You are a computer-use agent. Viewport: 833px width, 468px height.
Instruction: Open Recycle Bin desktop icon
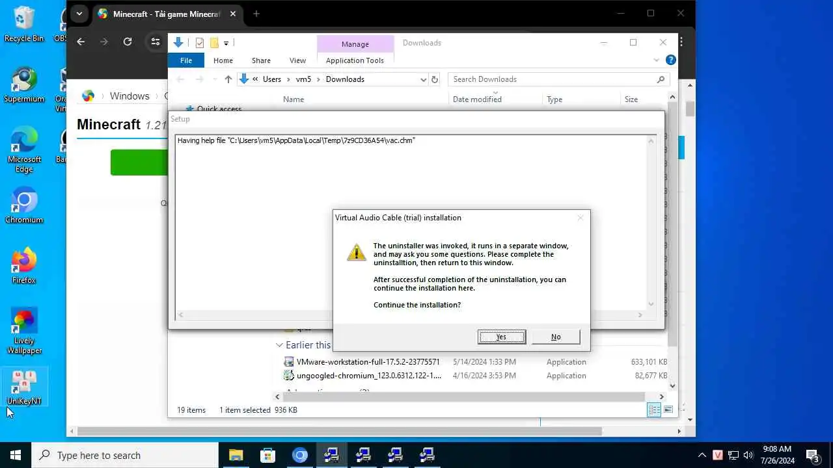(x=24, y=25)
